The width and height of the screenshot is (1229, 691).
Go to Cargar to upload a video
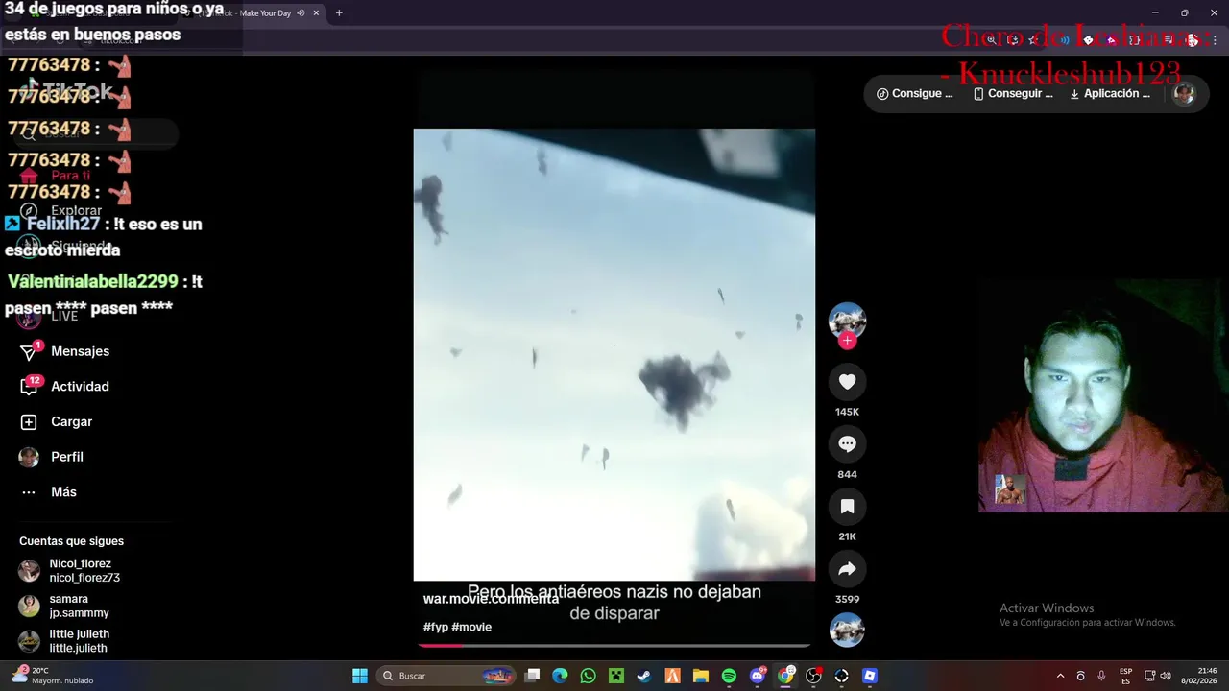coord(58,421)
